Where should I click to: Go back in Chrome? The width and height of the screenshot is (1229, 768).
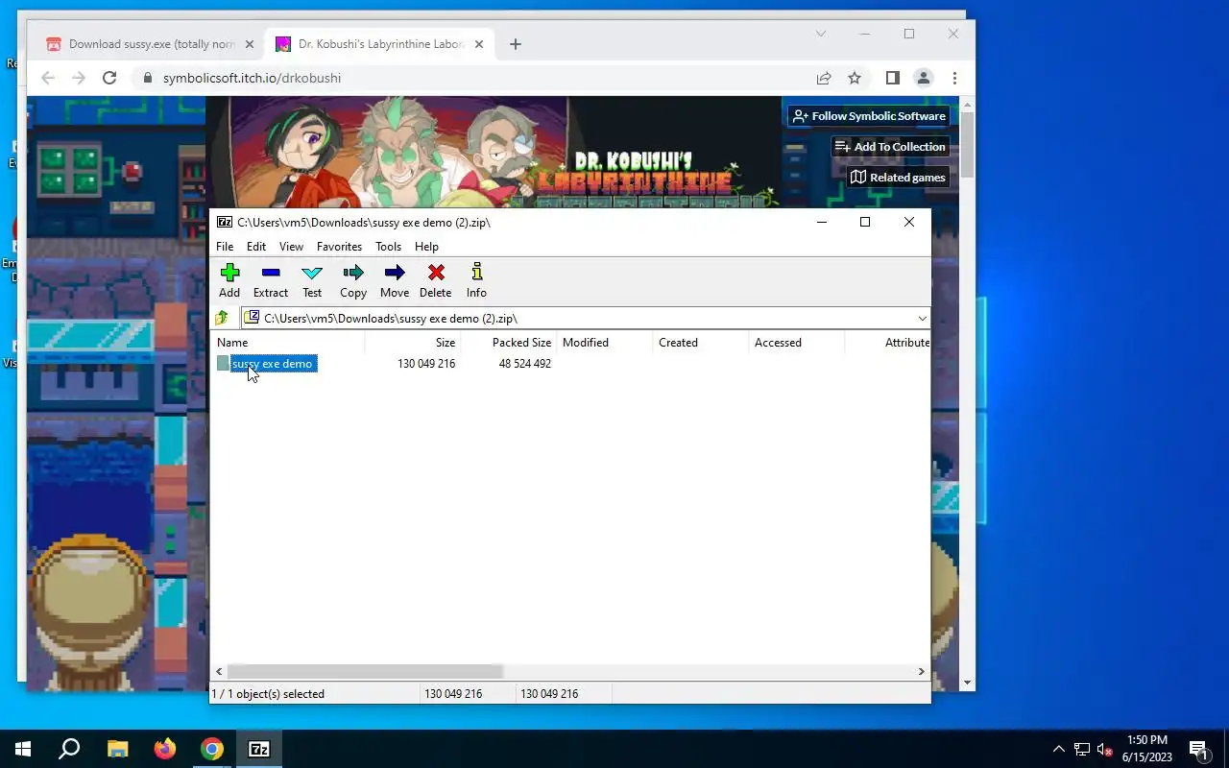(48, 78)
